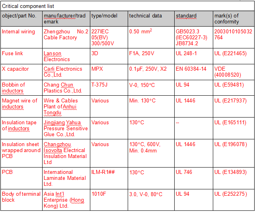Click the 'UL (E134893)' cell
The height and width of the screenshot is (212, 255).
(x=234, y=178)
